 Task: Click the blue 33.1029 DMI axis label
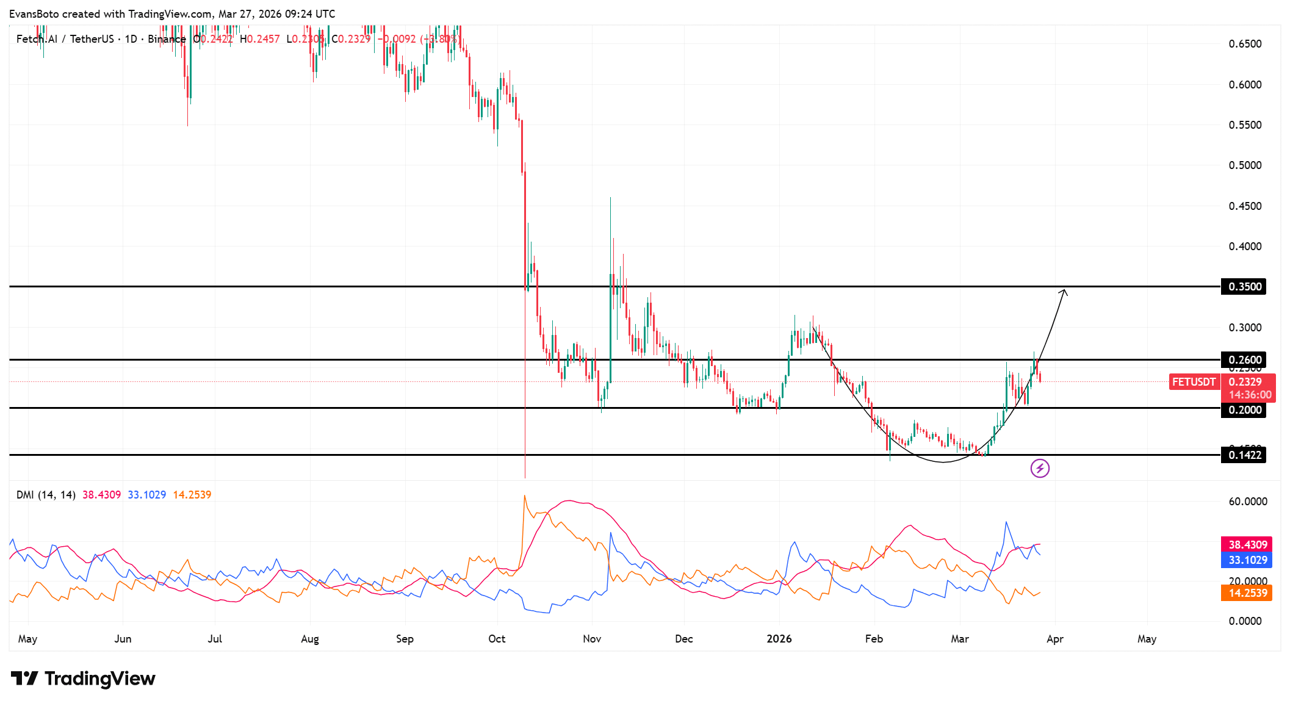click(1247, 560)
